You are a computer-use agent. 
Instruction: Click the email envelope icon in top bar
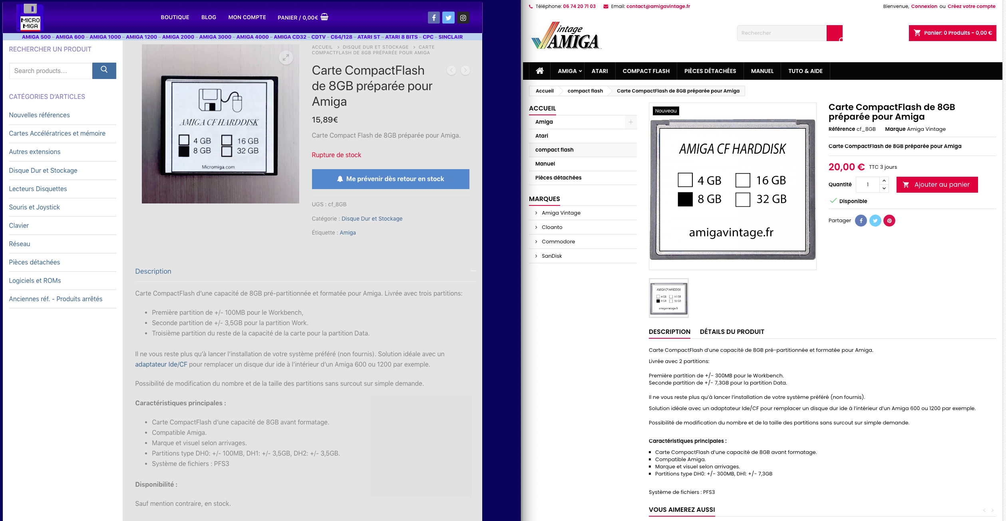[606, 6]
